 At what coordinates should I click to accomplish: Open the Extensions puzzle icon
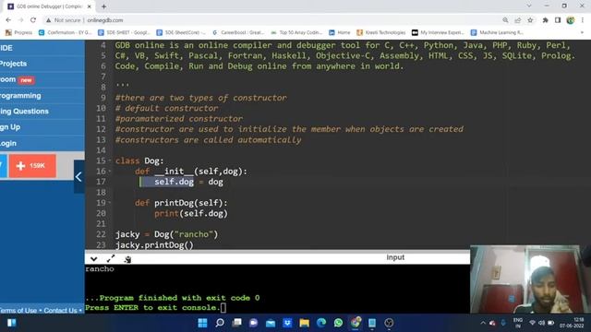coord(545,20)
